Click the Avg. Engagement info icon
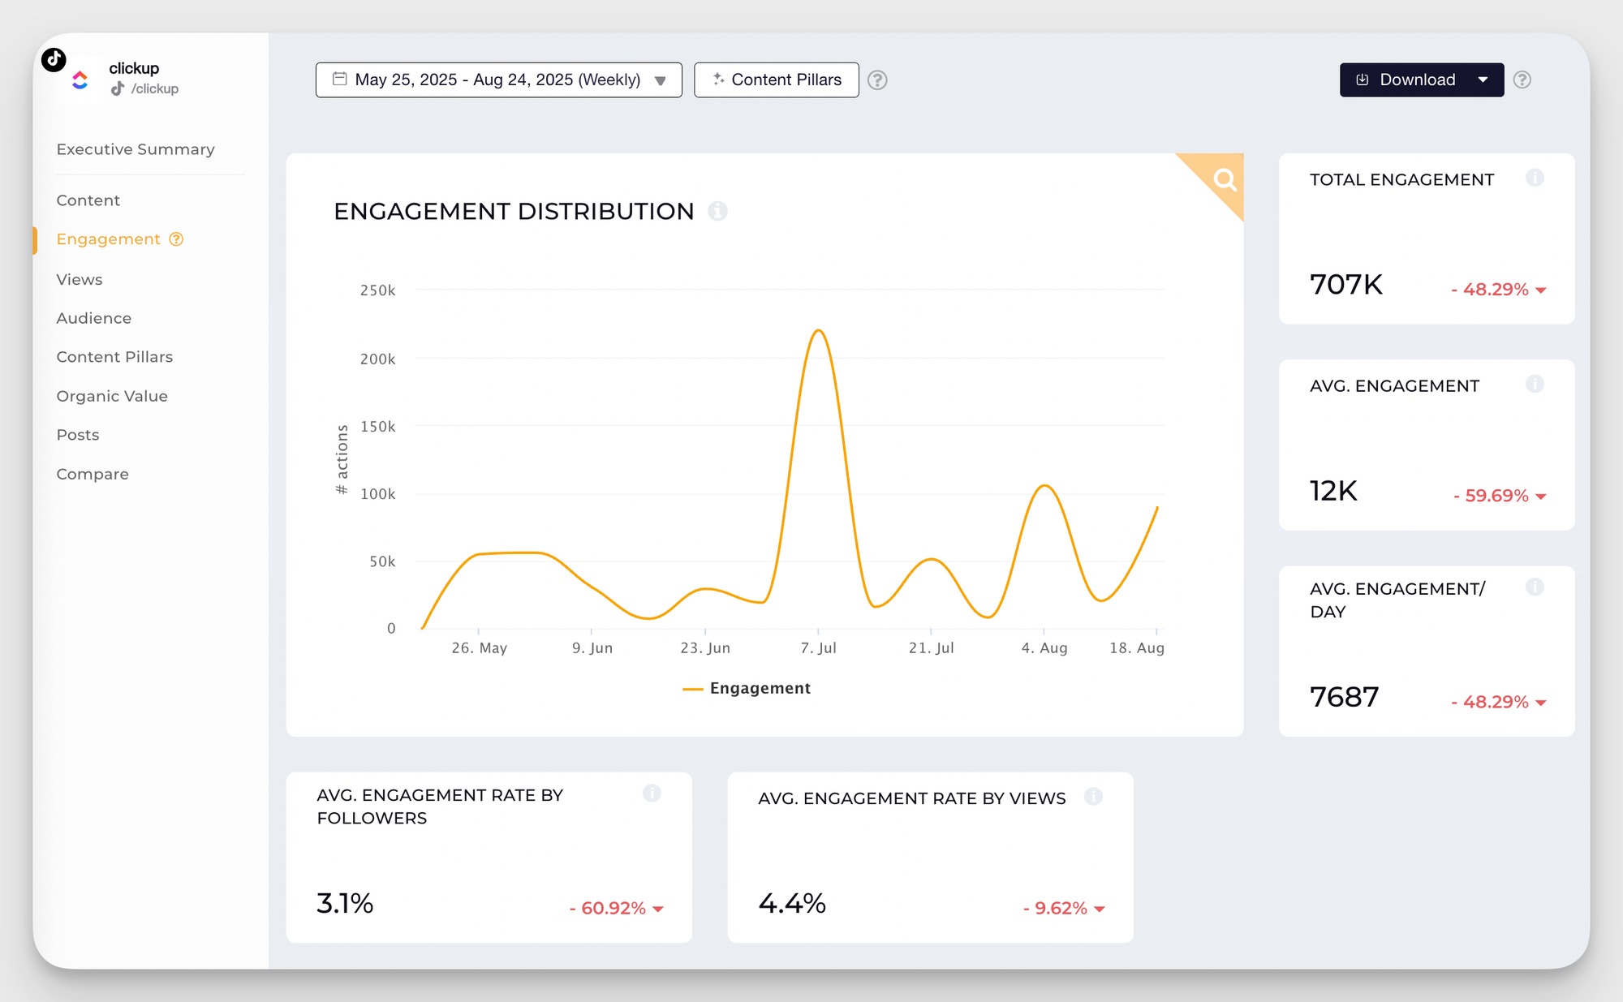Viewport: 1623px width, 1002px height. pos(1534,384)
